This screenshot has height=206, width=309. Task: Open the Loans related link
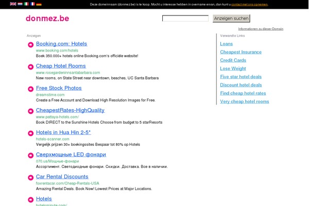coord(227,44)
